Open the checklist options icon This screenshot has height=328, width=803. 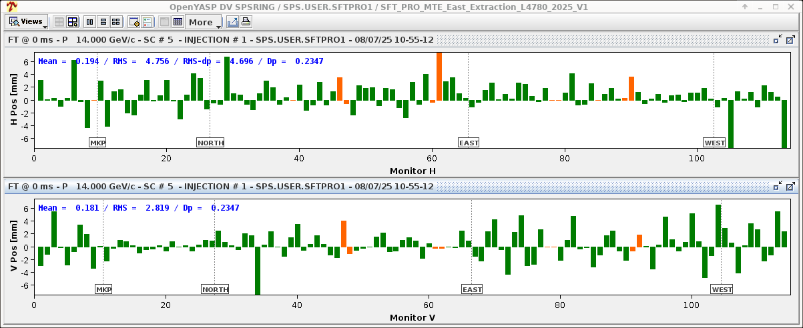pos(147,22)
